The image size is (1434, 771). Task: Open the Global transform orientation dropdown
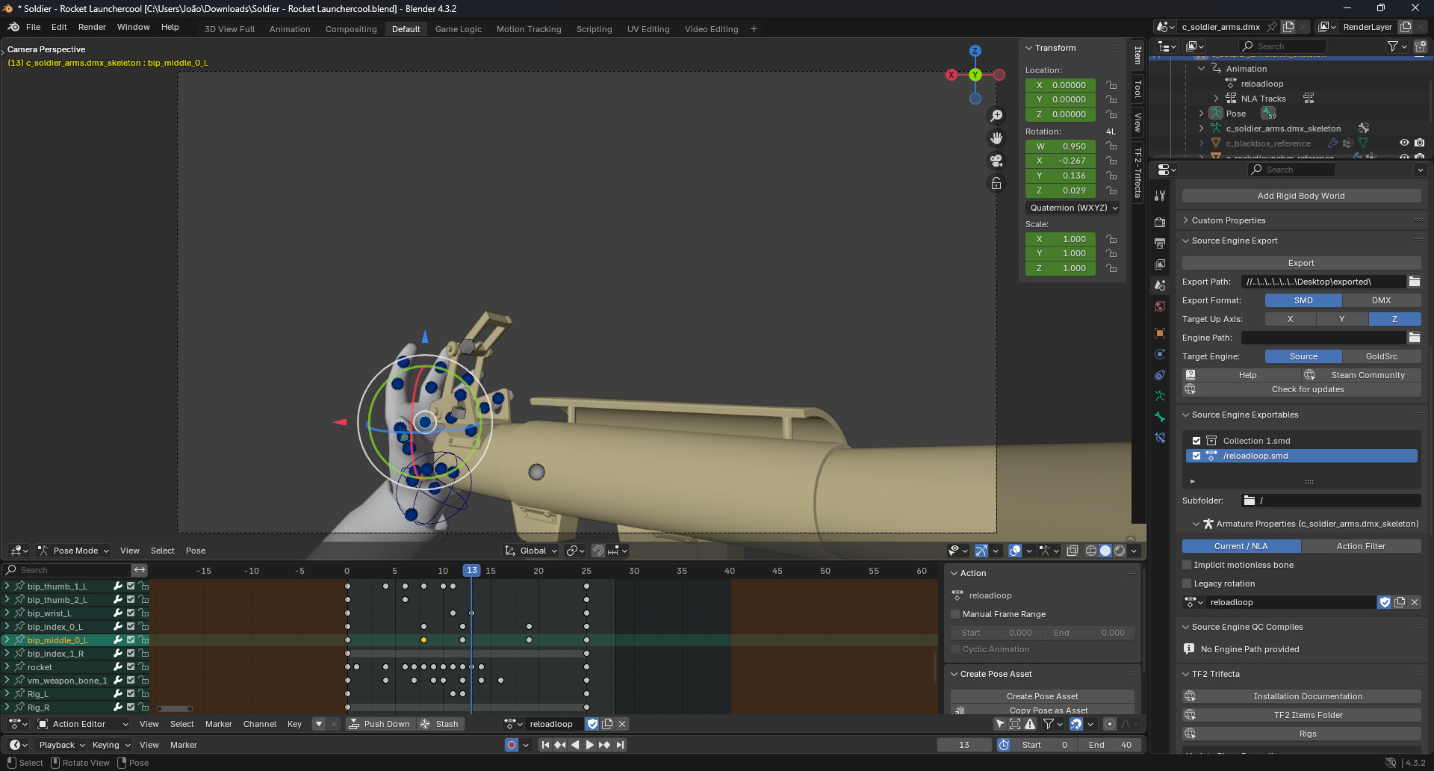click(x=530, y=551)
